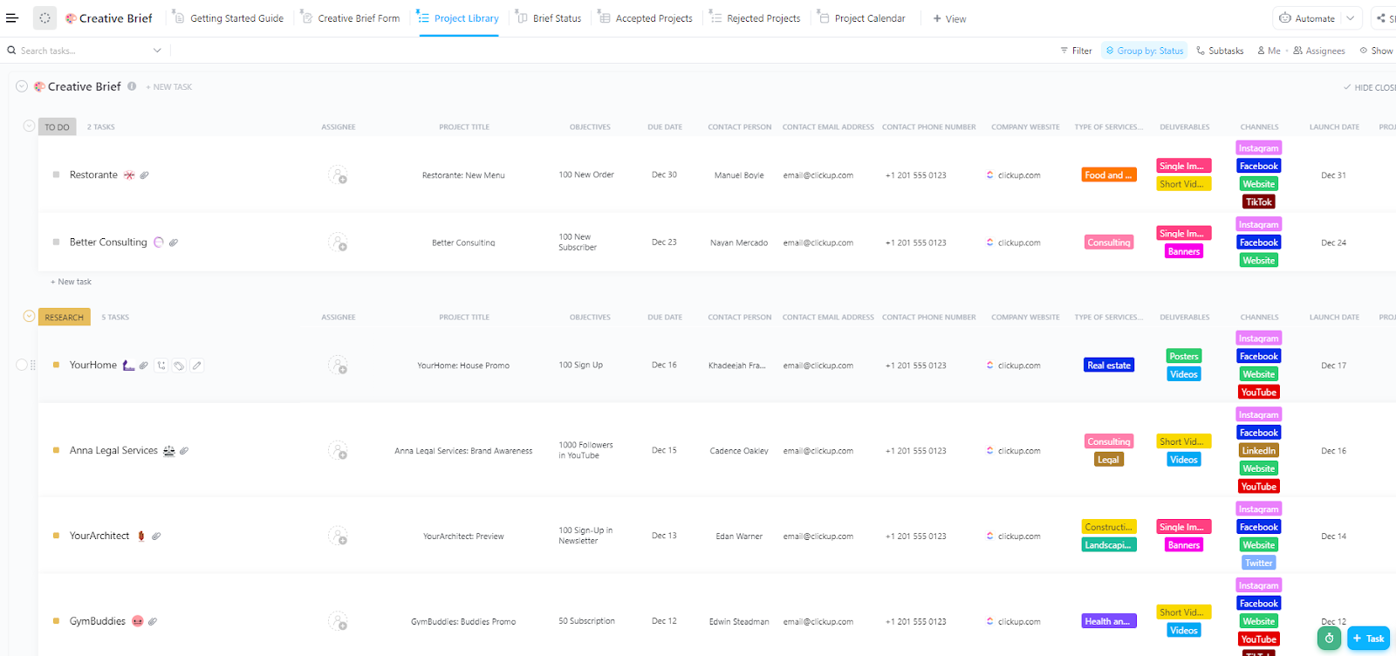The height and width of the screenshot is (656, 1396).
Task: Open the Restorante task name
Action: click(x=93, y=174)
